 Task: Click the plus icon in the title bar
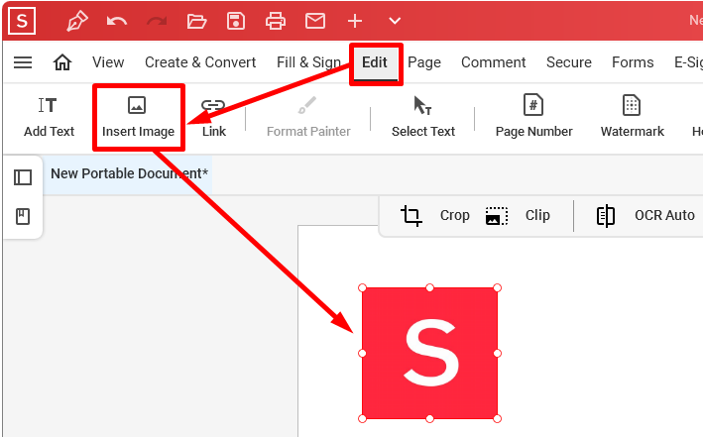(x=355, y=21)
